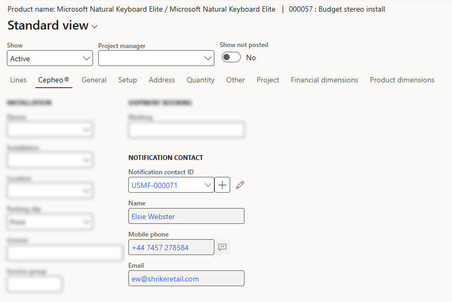The height and width of the screenshot is (302, 452).
Task: Go to the Address tab
Action: pyautogui.click(x=162, y=80)
